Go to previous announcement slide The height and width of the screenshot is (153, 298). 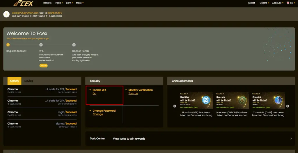[x=175, y=106]
